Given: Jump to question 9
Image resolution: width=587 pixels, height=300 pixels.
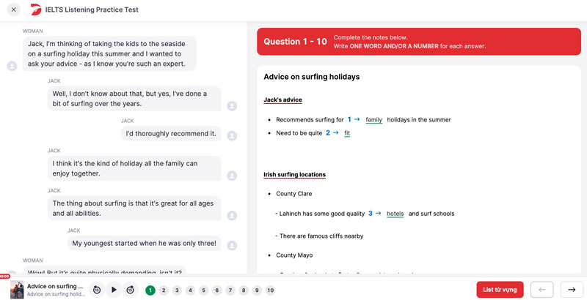Looking at the screenshot, I should pos(257,290).
